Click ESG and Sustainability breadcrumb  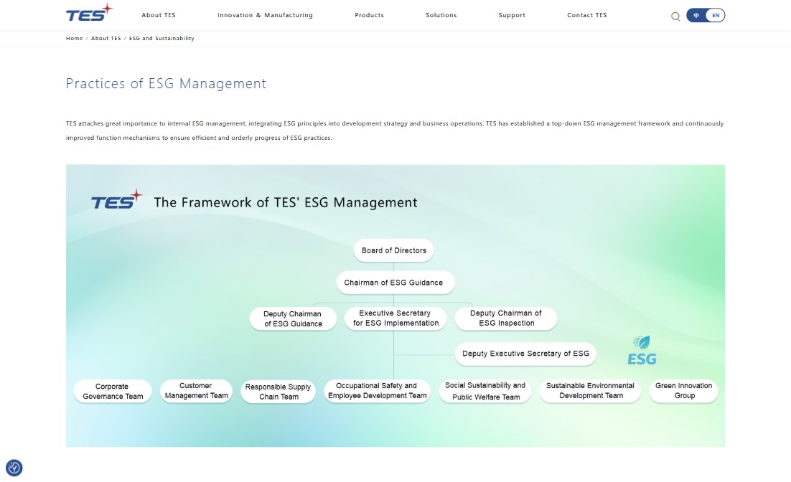162,38
